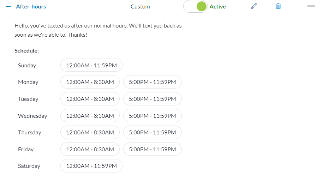Open Thursday's 5:00PM - 11:59PM slot

click(x=152, y=132)
